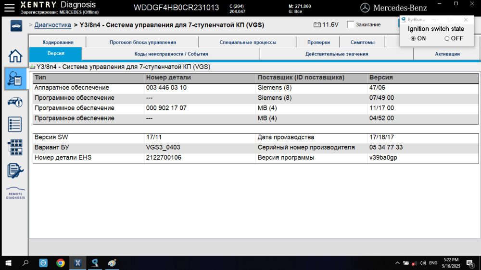Click the Версия SW label
This screenshot has width=481, height=270.
tap(51, 137)
